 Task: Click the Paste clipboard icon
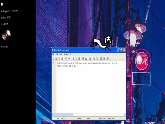[79, 58]
